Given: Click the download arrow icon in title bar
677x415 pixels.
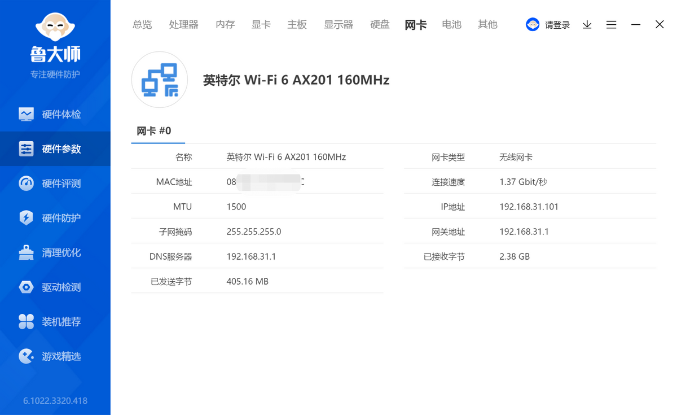Looking at the screenshot, I should coord(587,24).
